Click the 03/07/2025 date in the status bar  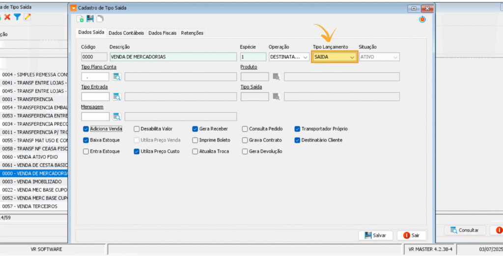(491, 249)
